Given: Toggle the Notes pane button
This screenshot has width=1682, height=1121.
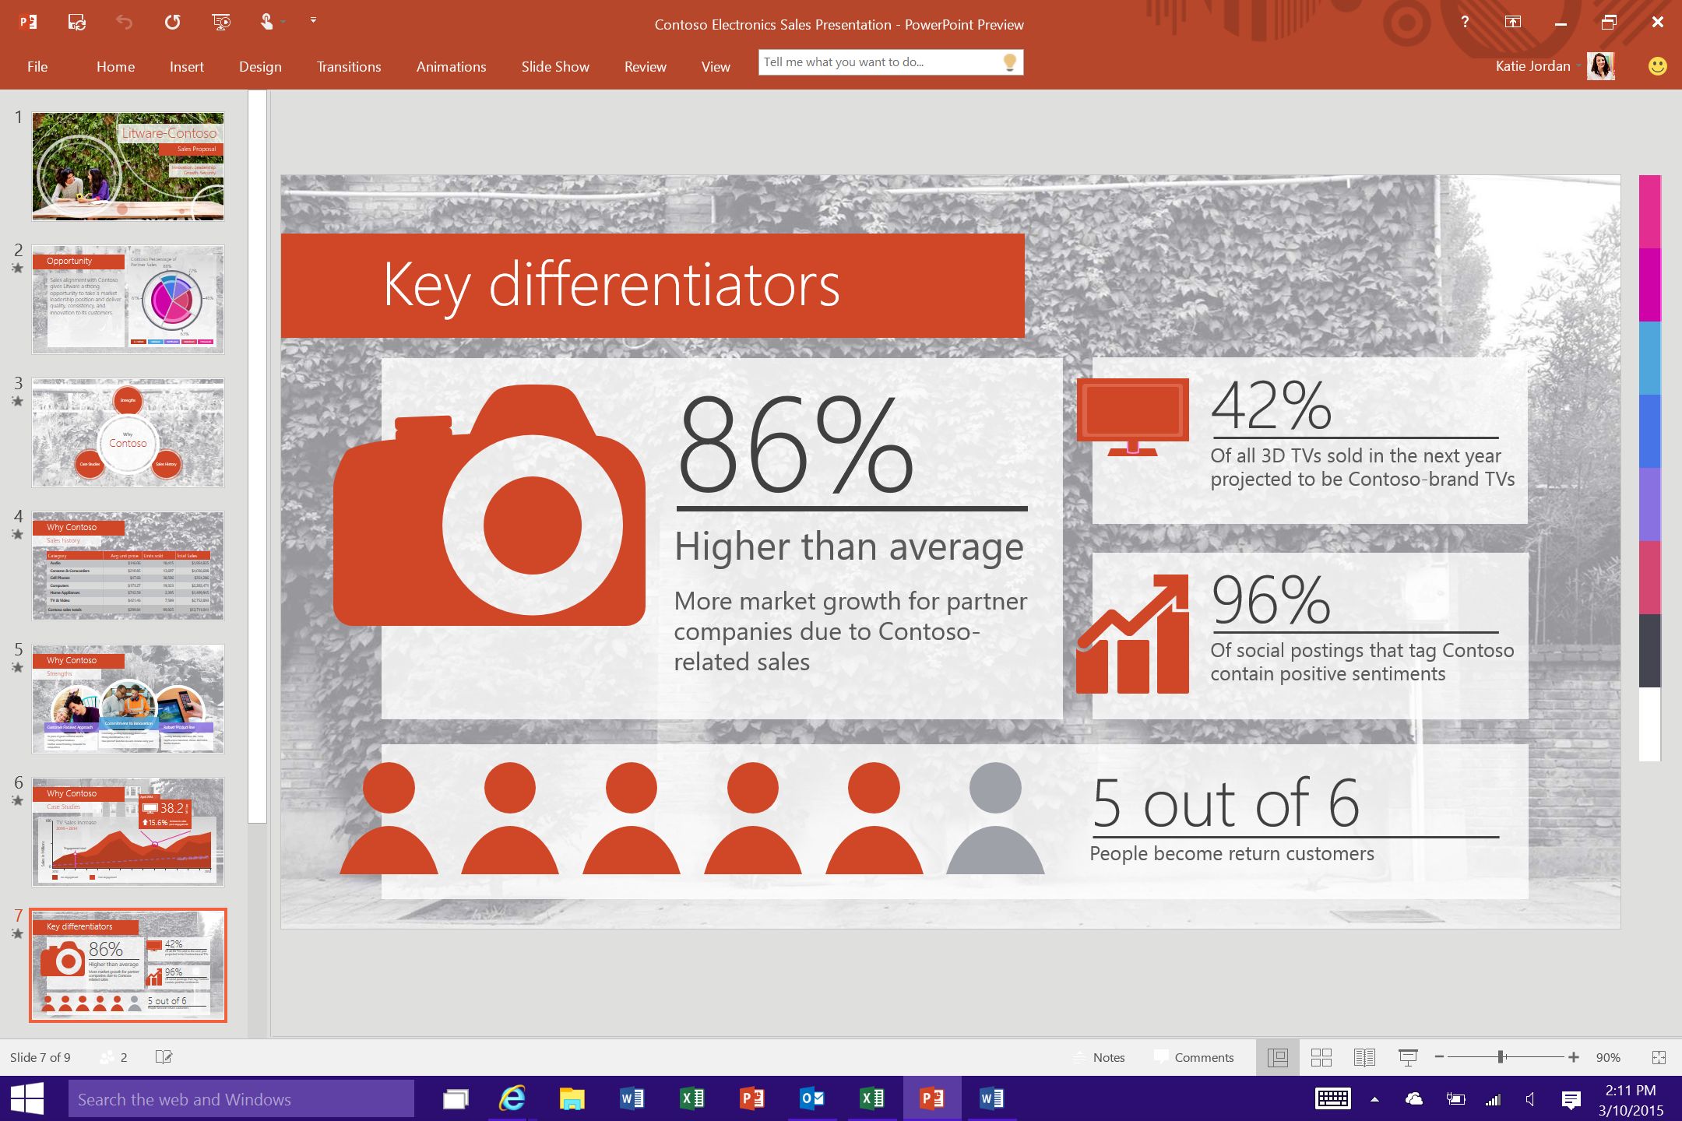Looking at the screenshot, I should pyautogui.click(x=1099, y=1057).
